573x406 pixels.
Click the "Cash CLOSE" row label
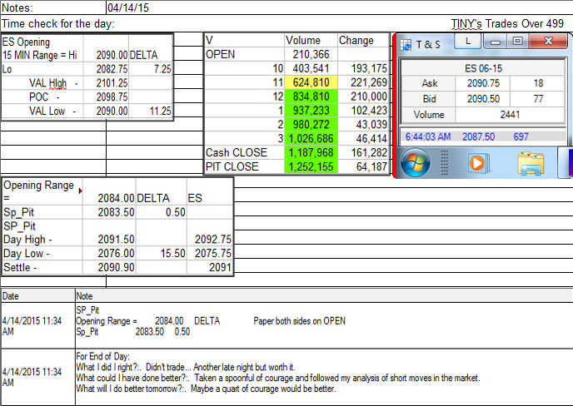[237, 152]
